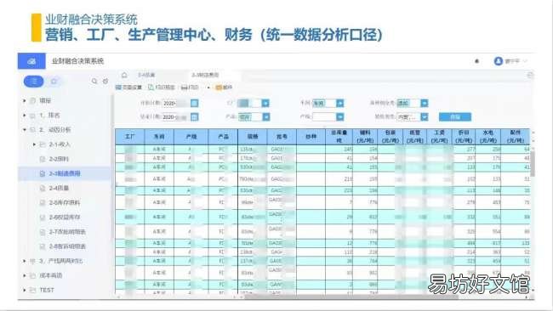This screenshot has width=553, height=311.
Task: Expand the tree node just above TEST
Action: 25,275
